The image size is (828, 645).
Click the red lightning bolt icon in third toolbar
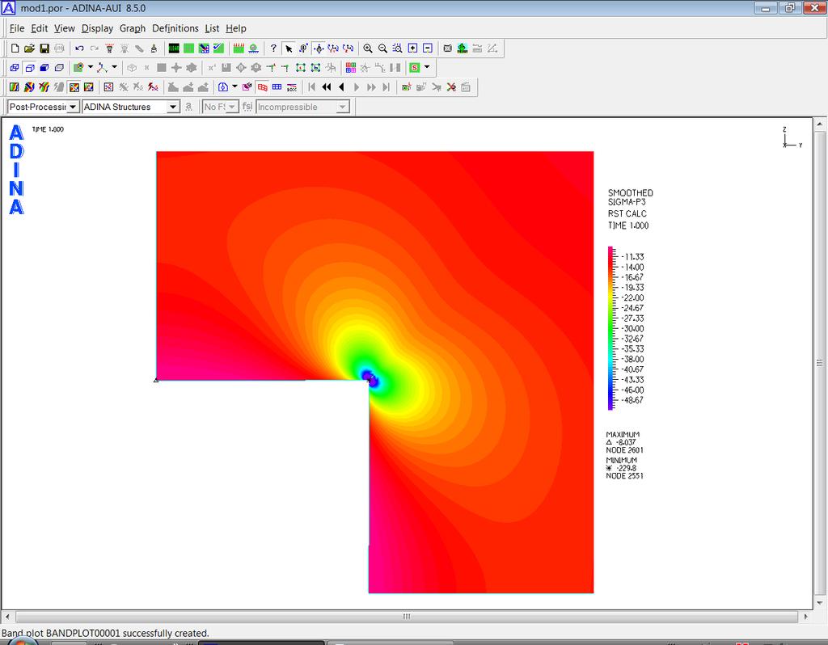click(153, 87)
